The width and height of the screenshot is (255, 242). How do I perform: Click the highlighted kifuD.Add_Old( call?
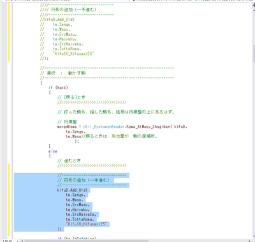point(72,190)
